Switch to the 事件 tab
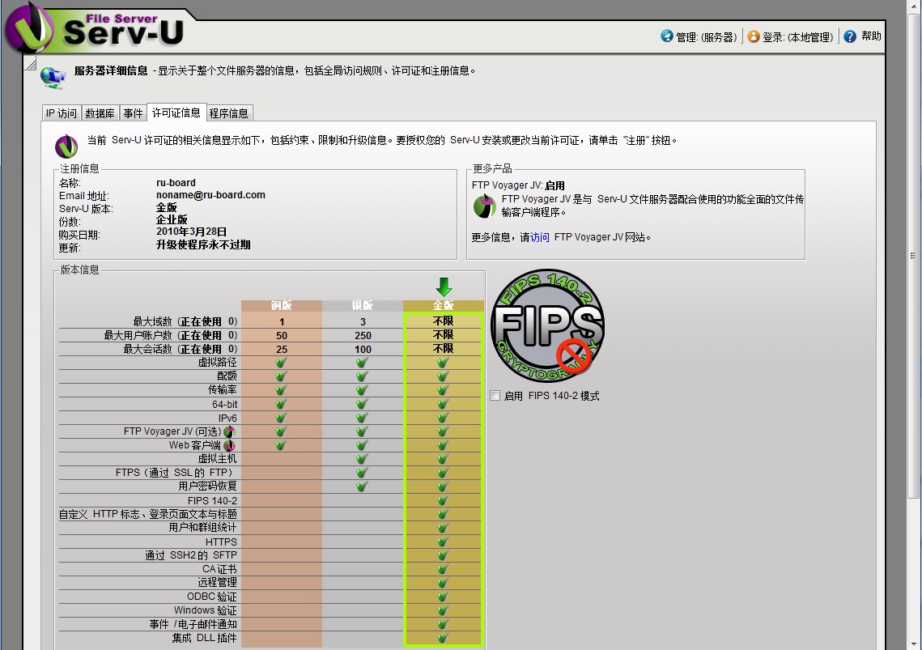922x650 pixels. (134, 113)
